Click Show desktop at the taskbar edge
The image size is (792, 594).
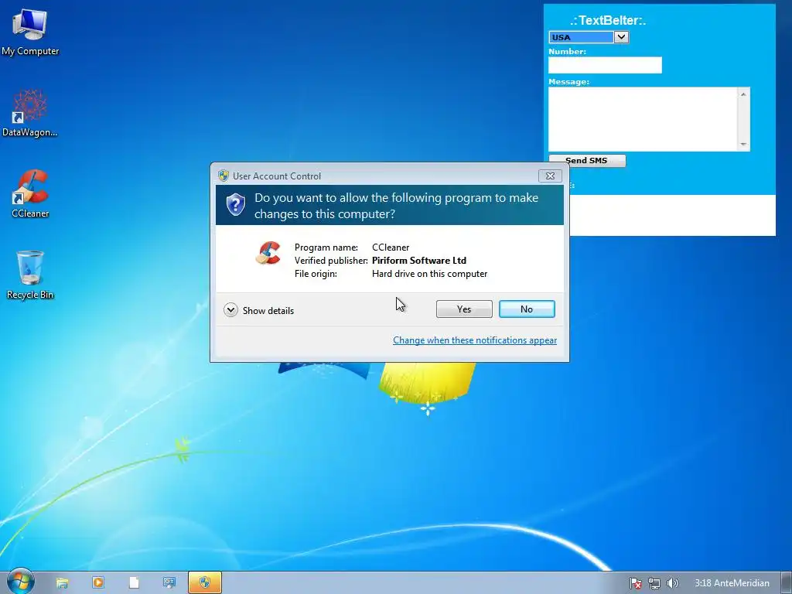tap(787, 583)
